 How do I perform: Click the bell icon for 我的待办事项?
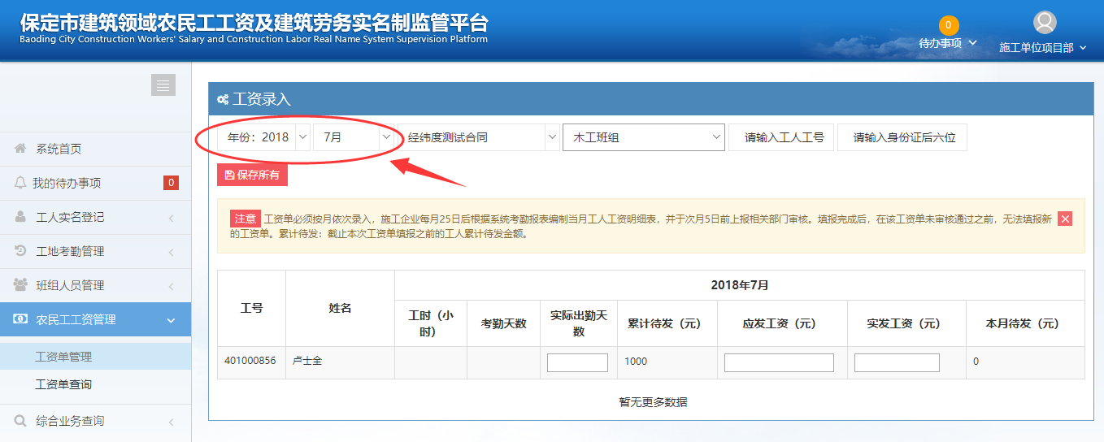coord(20,183)
